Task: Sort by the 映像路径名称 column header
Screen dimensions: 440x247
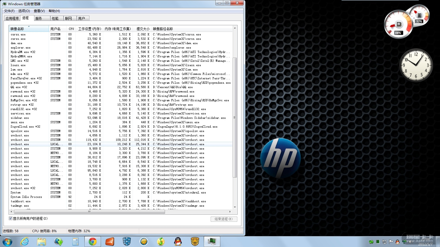Action: pyautogui.click(x=192, y=29)
